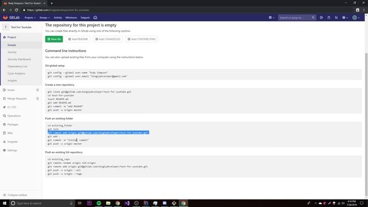Open Visual Studio from the taskbar
The height and width of the screenshot is (207, 368).
[x=127, y=203]
